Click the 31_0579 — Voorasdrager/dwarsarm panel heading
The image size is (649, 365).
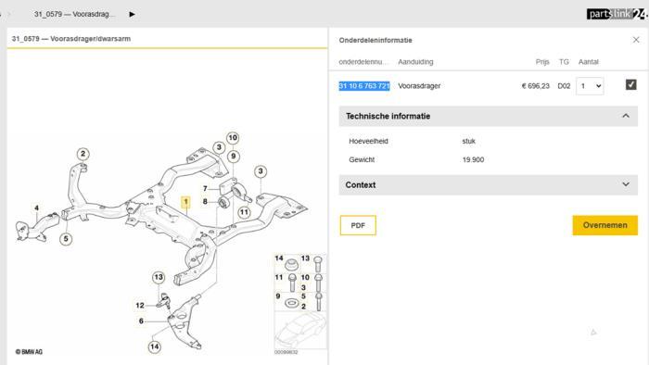click(x=71, y=39)
